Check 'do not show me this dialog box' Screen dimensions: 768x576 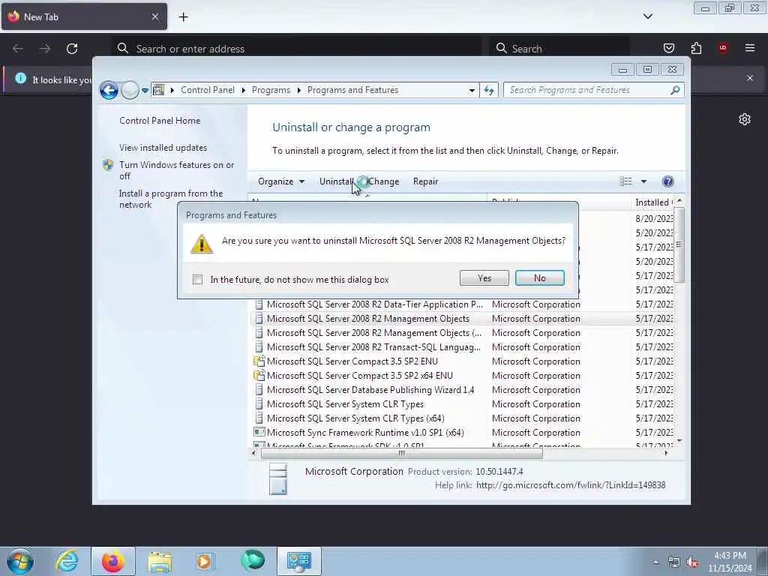pos(197,280)
